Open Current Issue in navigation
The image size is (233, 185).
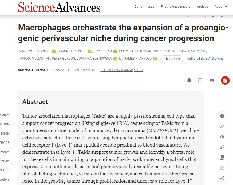pos(144,7)
